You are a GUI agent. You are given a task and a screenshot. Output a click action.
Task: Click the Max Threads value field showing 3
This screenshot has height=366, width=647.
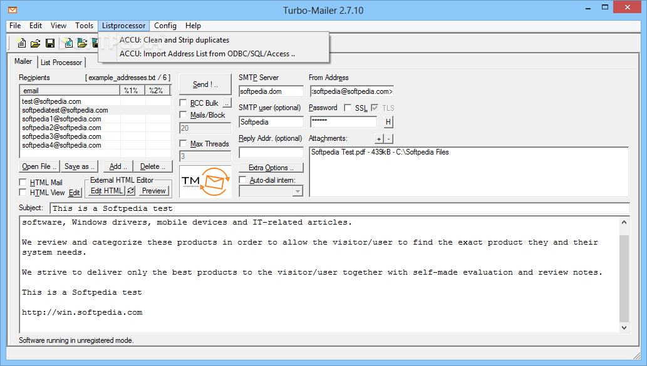click(205, 156)
